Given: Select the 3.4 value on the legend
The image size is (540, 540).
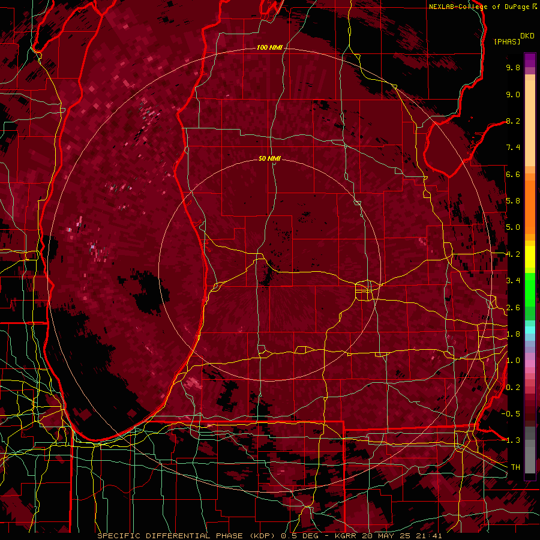Looking at the screenshot, I should coord(513,281).
